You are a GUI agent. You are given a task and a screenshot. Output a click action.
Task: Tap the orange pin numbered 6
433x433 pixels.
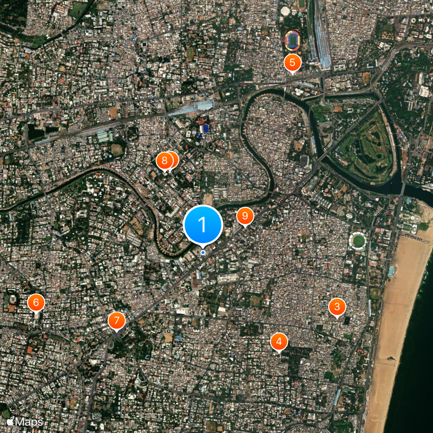(36, 303)
